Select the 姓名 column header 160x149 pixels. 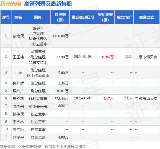tap(18, 17)
